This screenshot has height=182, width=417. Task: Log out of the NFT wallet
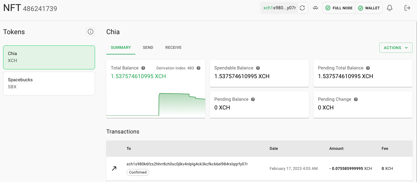click(x=407, y=8)
